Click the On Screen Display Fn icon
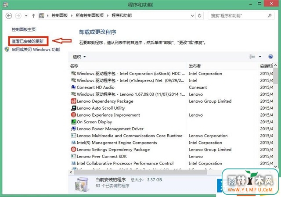Screen dimensions: 281x197 point(73,122)
